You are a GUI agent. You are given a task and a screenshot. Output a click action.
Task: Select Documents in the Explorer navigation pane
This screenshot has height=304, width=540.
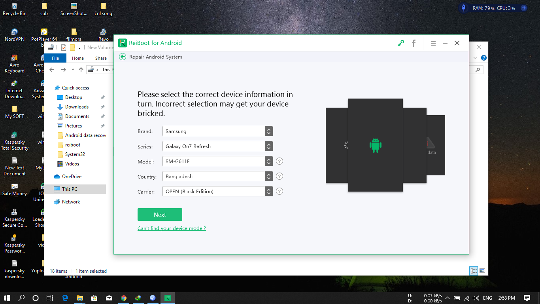pos(77,116)
